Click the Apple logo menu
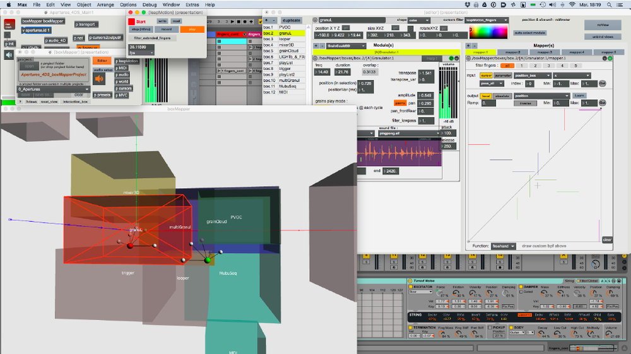The height and width of the screenshot is (354, 631). pos(8,5)
